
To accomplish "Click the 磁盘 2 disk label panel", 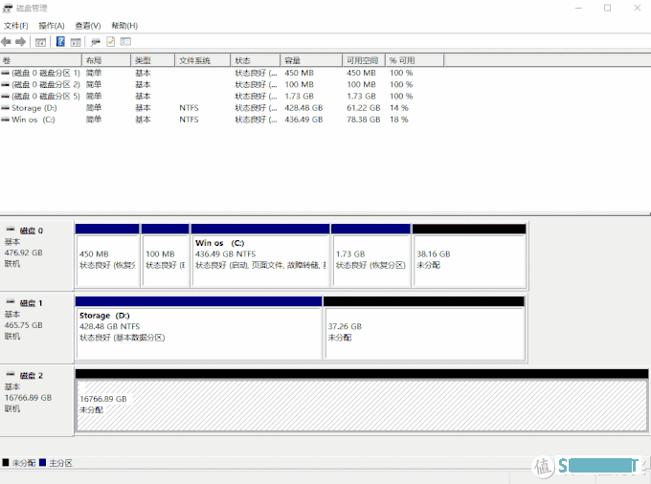I will point(36,401).
